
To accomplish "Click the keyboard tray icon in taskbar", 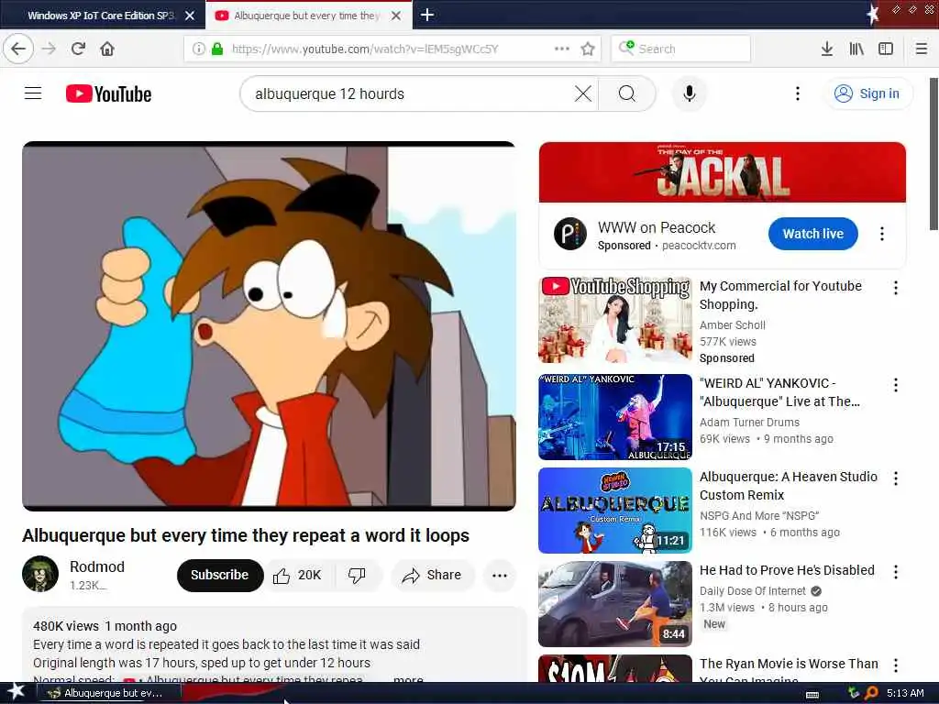I will click(812, 695).
